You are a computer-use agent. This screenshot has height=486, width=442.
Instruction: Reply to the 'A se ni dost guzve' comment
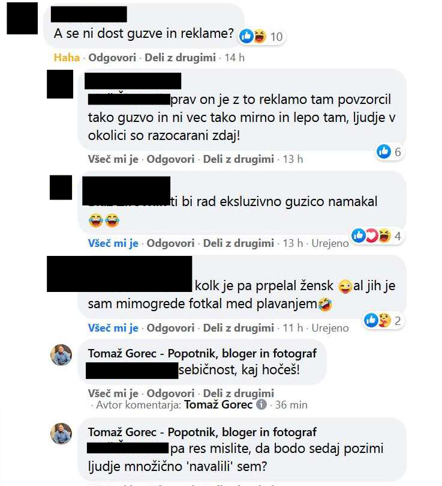(x=112, y=58)
